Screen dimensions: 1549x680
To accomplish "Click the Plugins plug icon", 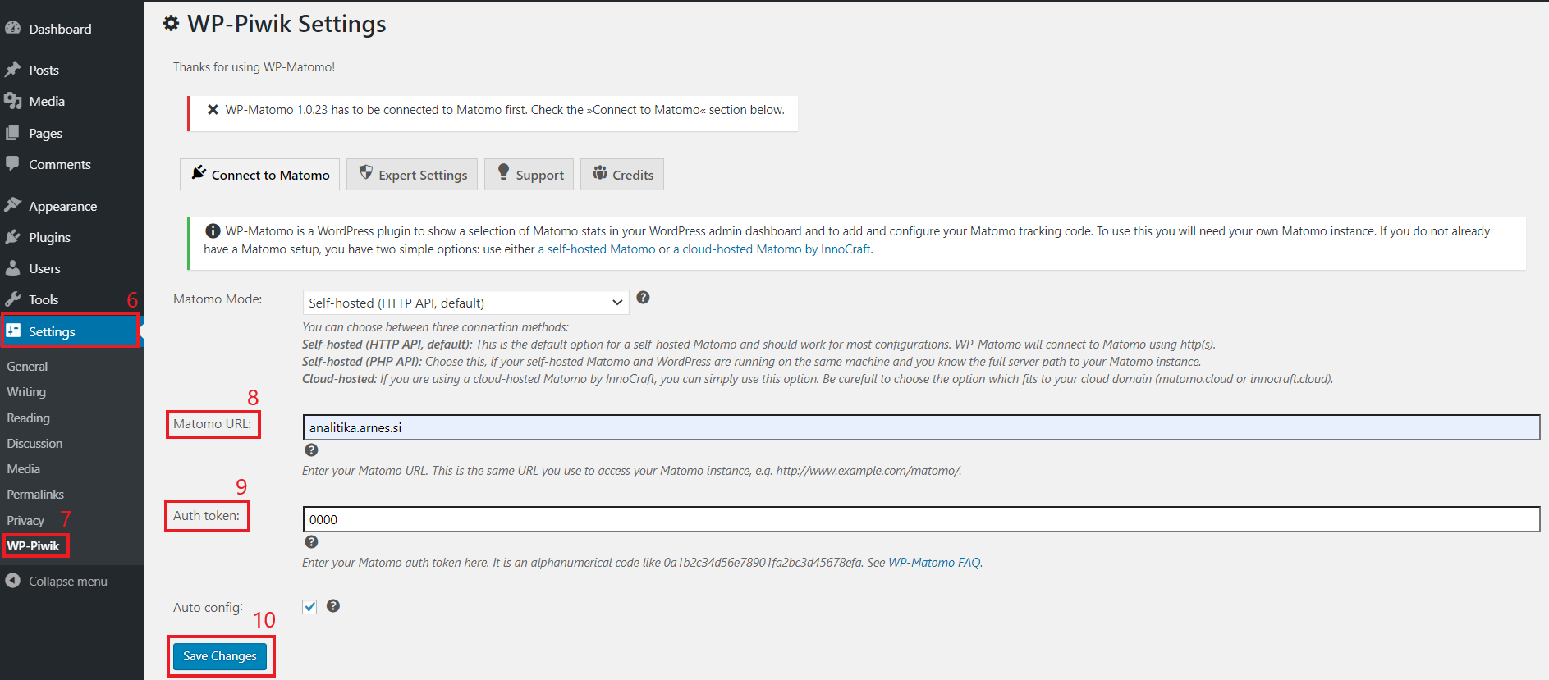I will click(12, 236).
